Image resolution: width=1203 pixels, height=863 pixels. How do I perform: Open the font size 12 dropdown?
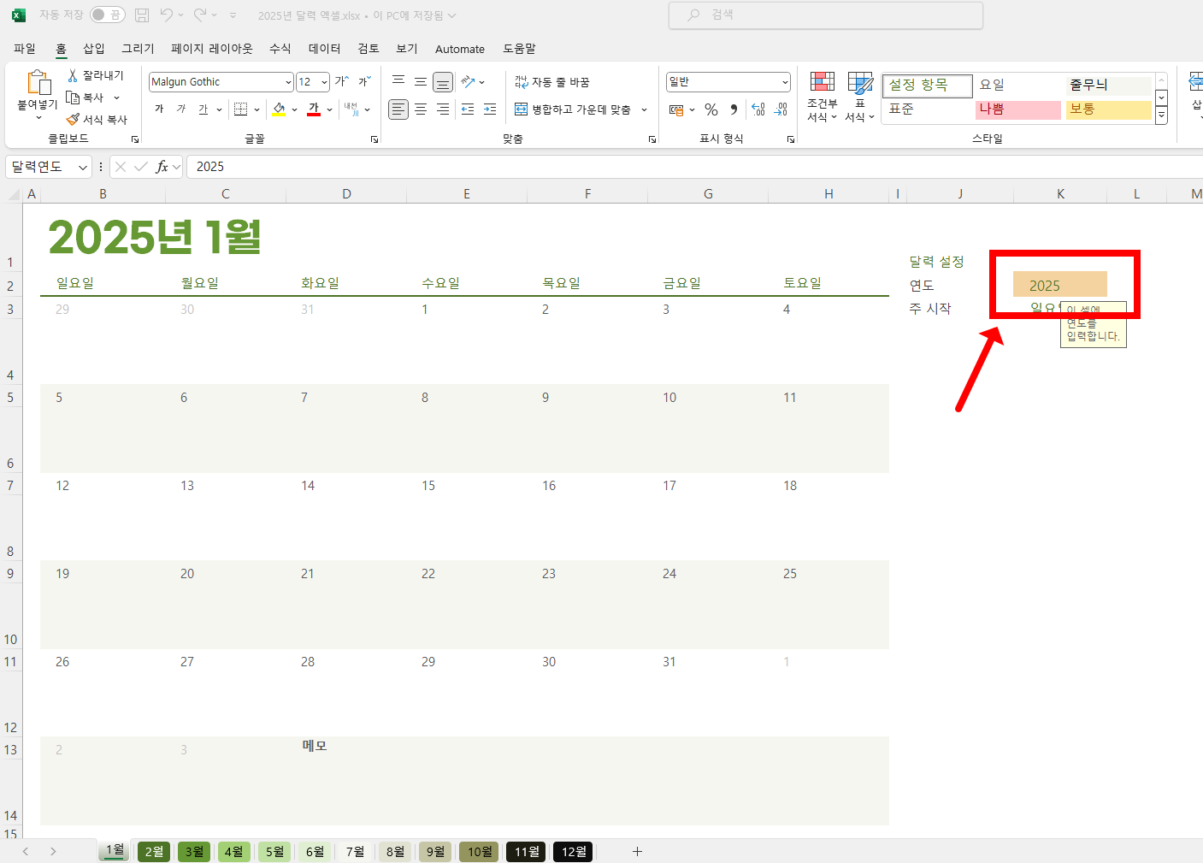tap(324, 82)
